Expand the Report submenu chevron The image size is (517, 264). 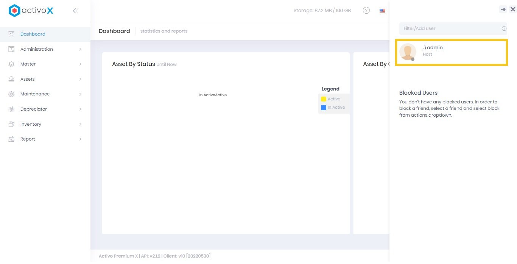tap(80, 139)
